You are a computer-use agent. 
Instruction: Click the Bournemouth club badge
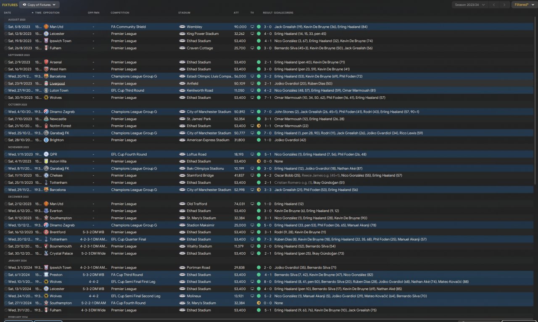[x=46, y=246]
